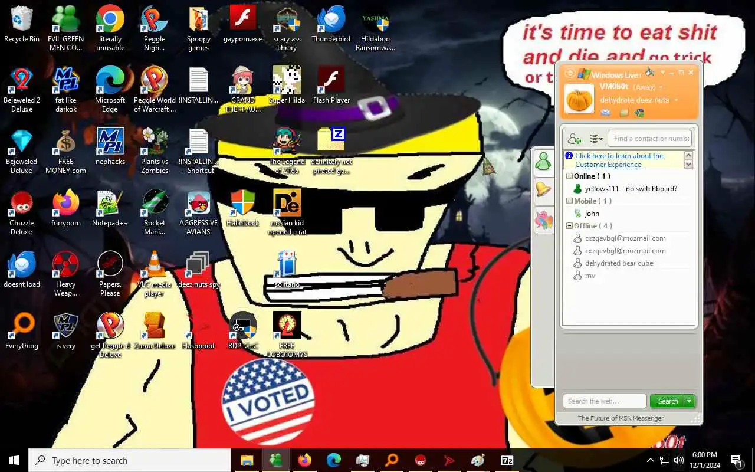Click Add a contact icon in Messenger

574,139
